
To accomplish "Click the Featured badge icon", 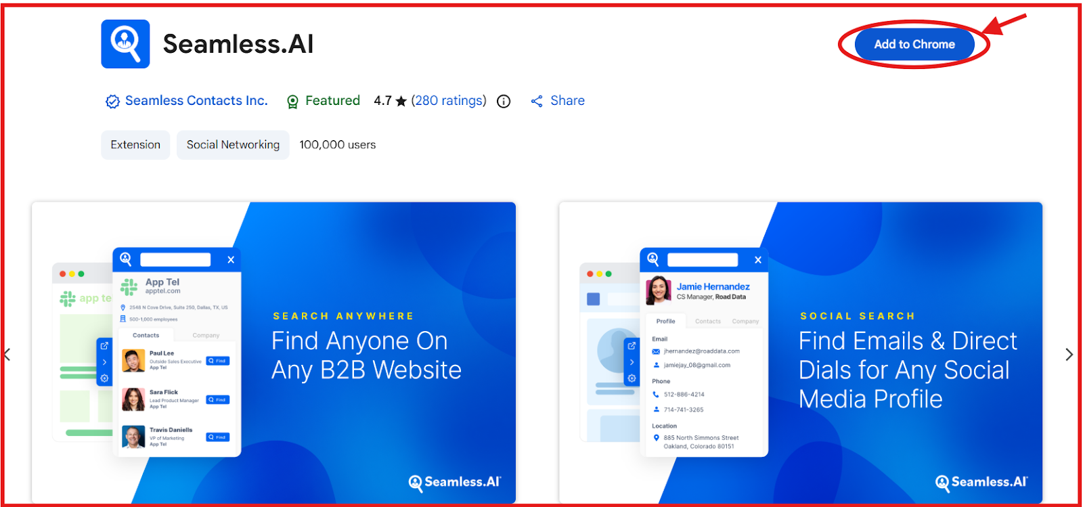I will [x=292, y=102].
